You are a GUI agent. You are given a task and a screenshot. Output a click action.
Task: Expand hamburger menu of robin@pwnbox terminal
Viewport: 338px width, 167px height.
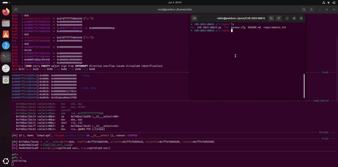coord(279,18)
